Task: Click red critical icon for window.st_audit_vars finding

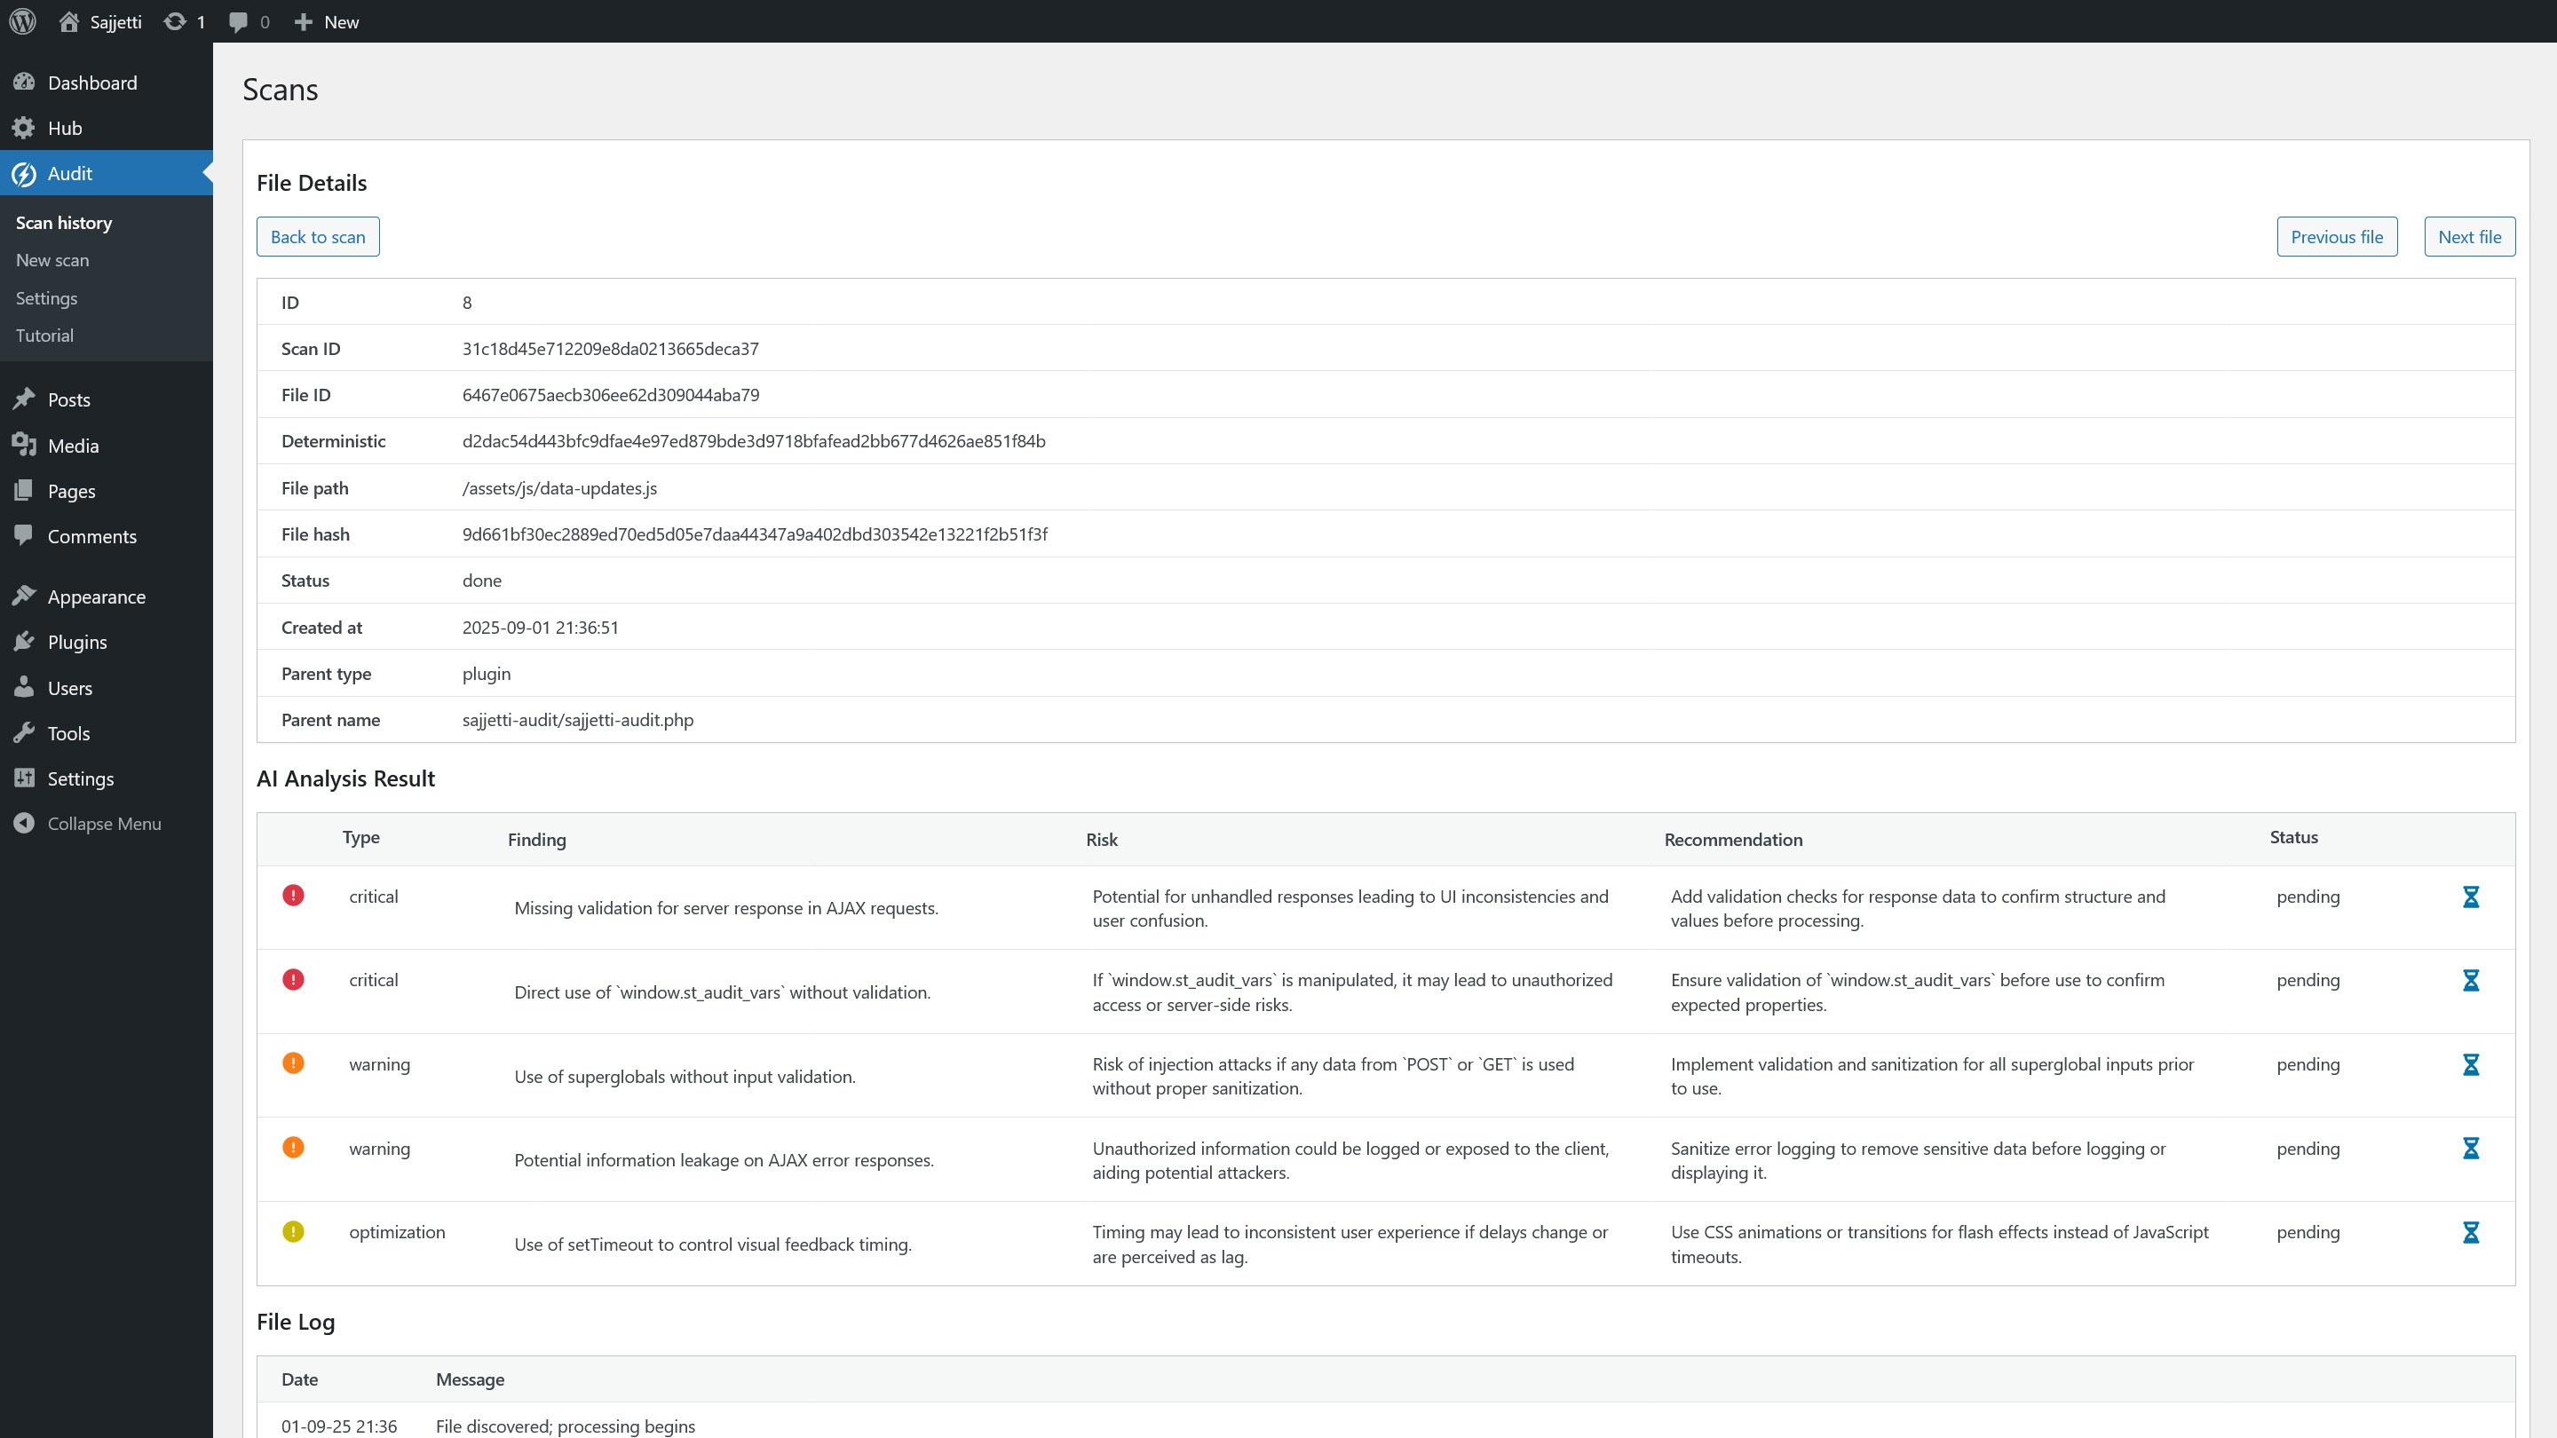Action: click(x=293, y=979)
